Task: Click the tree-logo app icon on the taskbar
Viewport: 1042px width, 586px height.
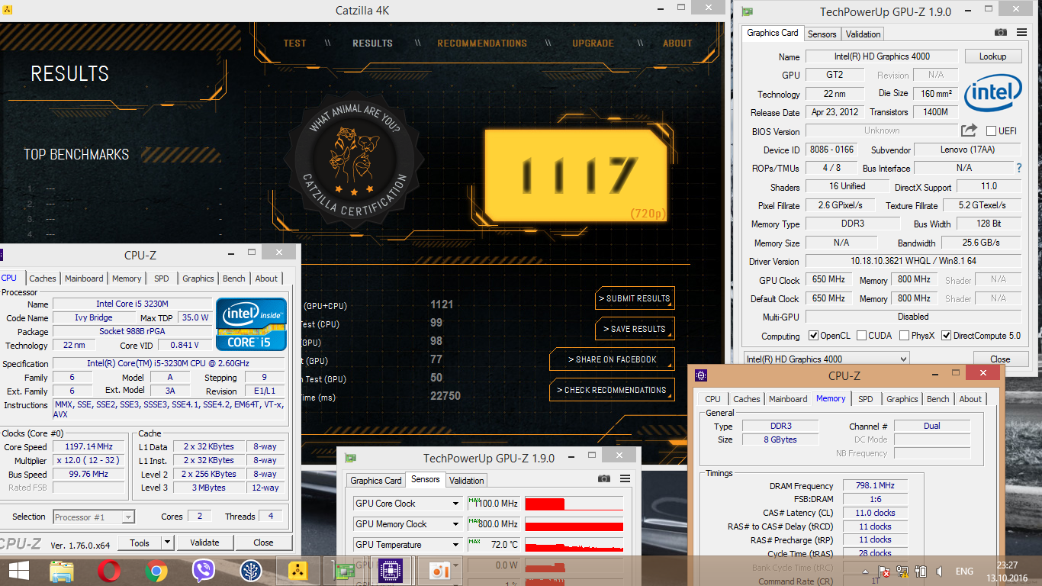Action: [251, 571]
